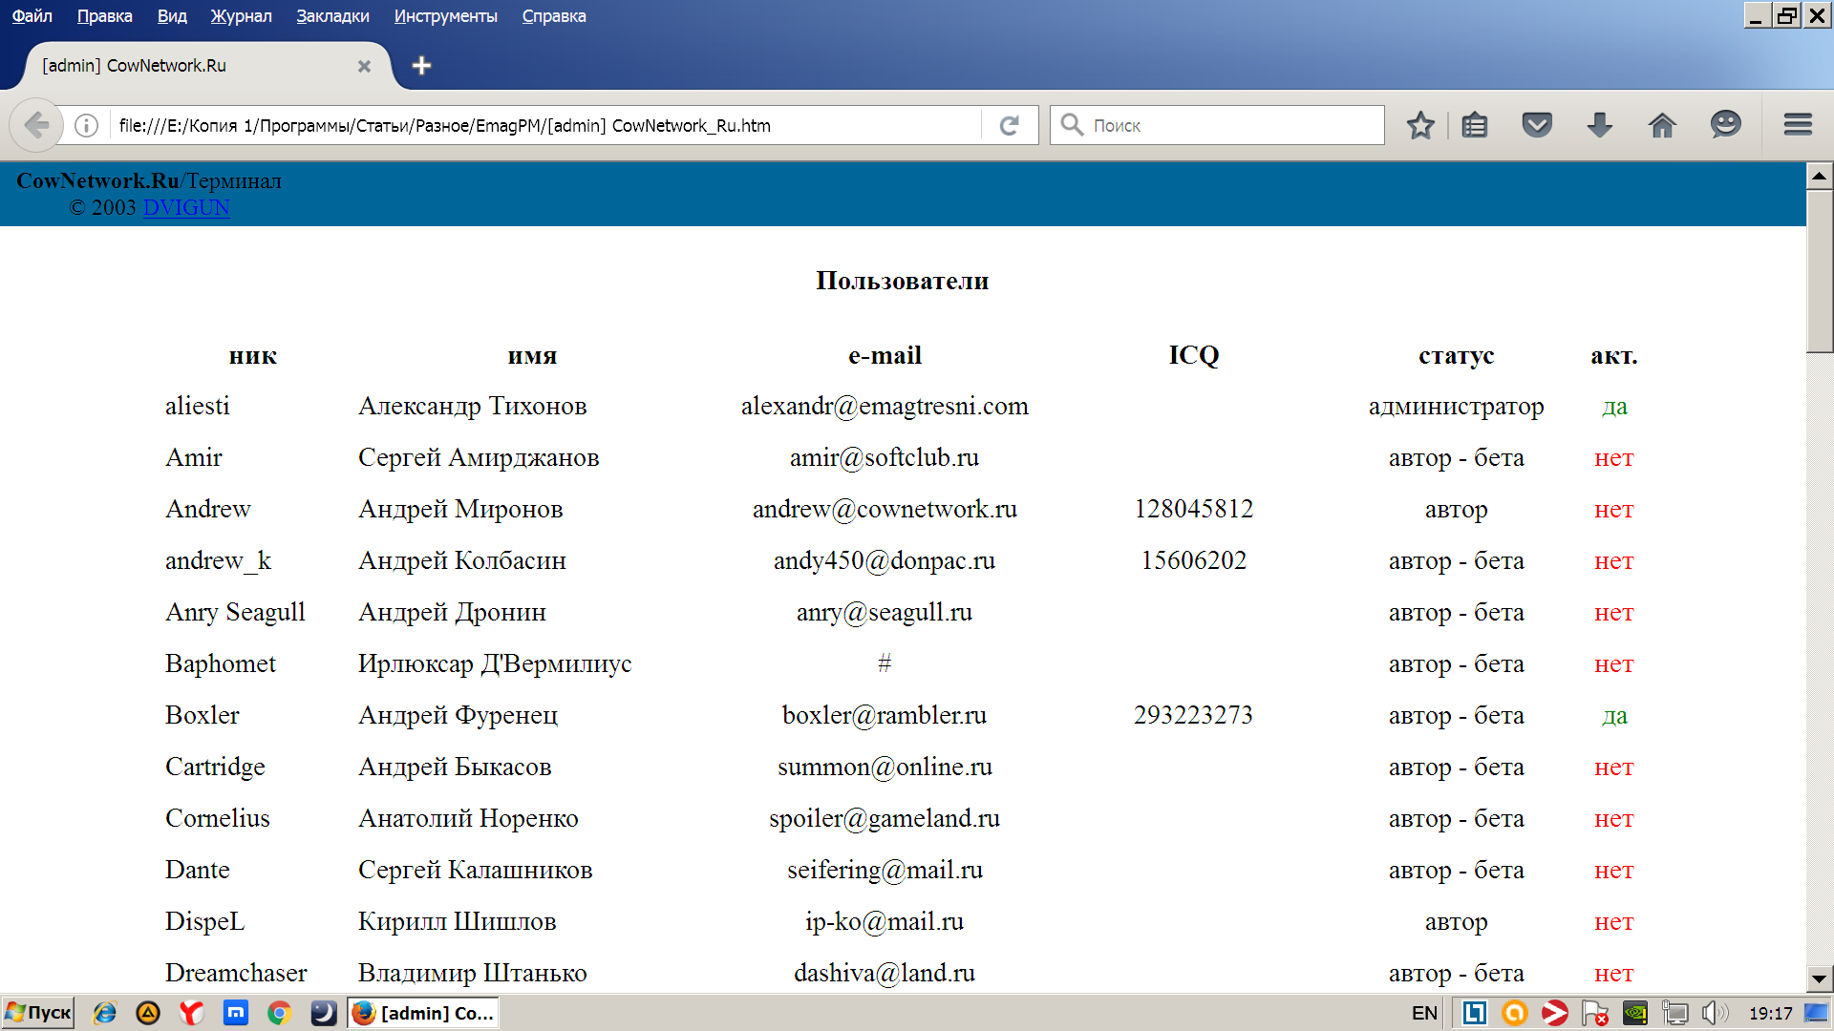This screenshot has height=1031, width=1834.
Task: Click the smiley chat icon
Action: 1725,125
